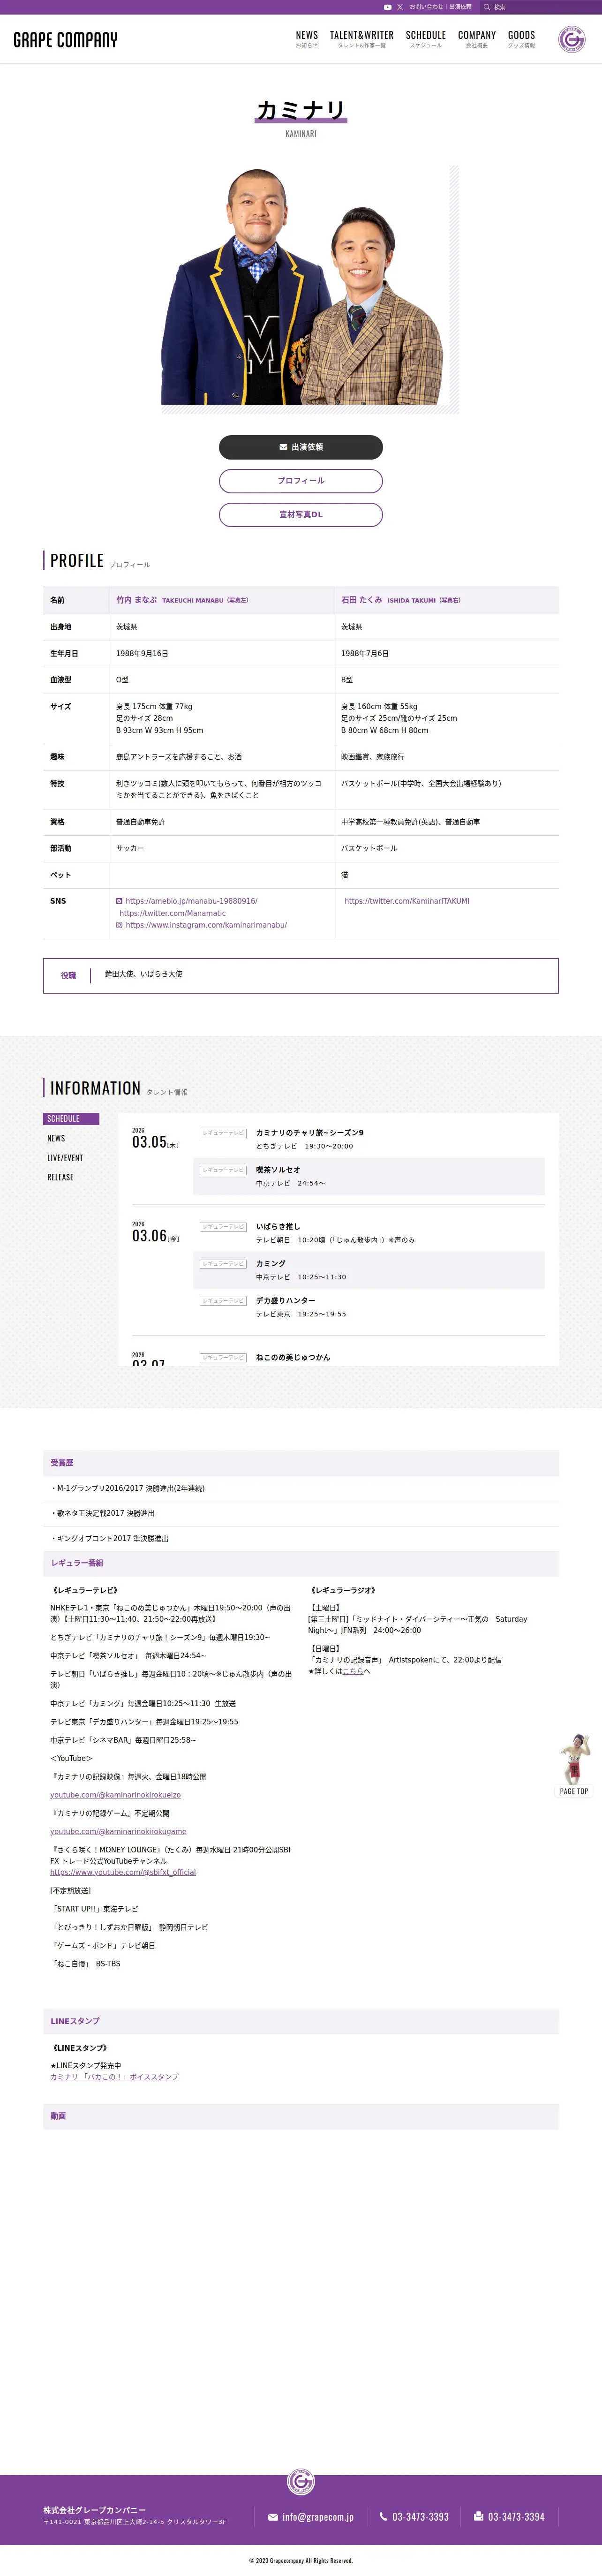Click the Ameblo icon beside ameblo.jp link
This screenshot has height=2576, width=602.
click(x=119, y=901)
